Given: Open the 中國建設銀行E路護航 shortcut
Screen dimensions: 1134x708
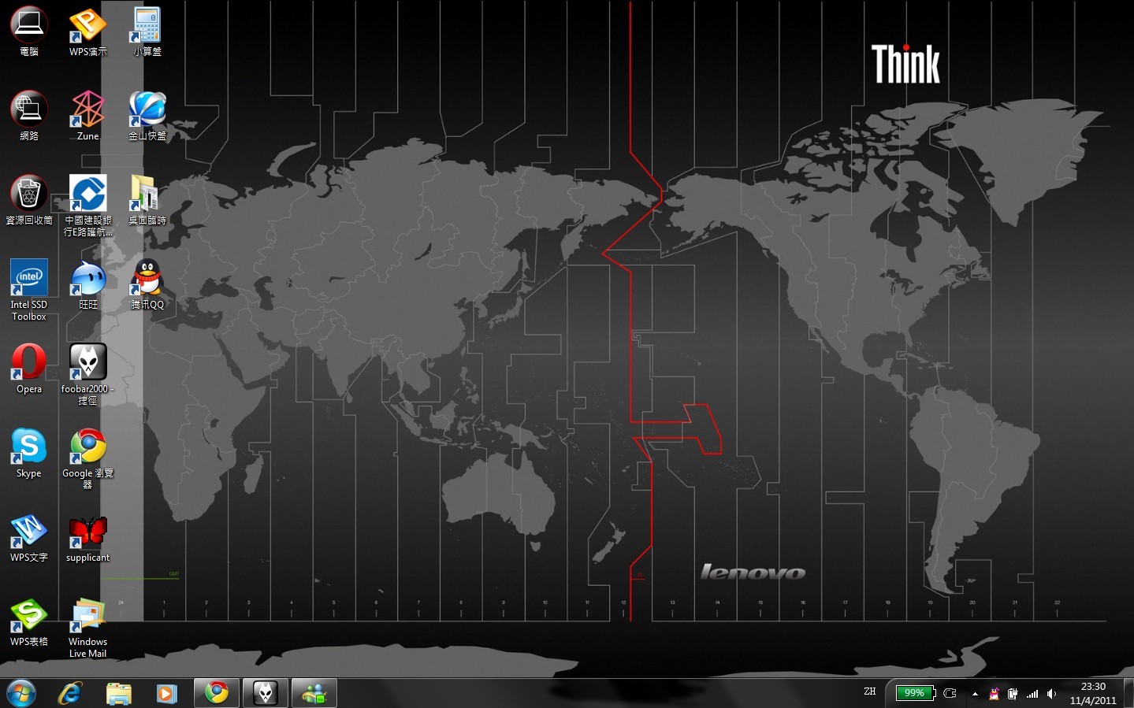Looking at the screenshot, I should 87,206.
